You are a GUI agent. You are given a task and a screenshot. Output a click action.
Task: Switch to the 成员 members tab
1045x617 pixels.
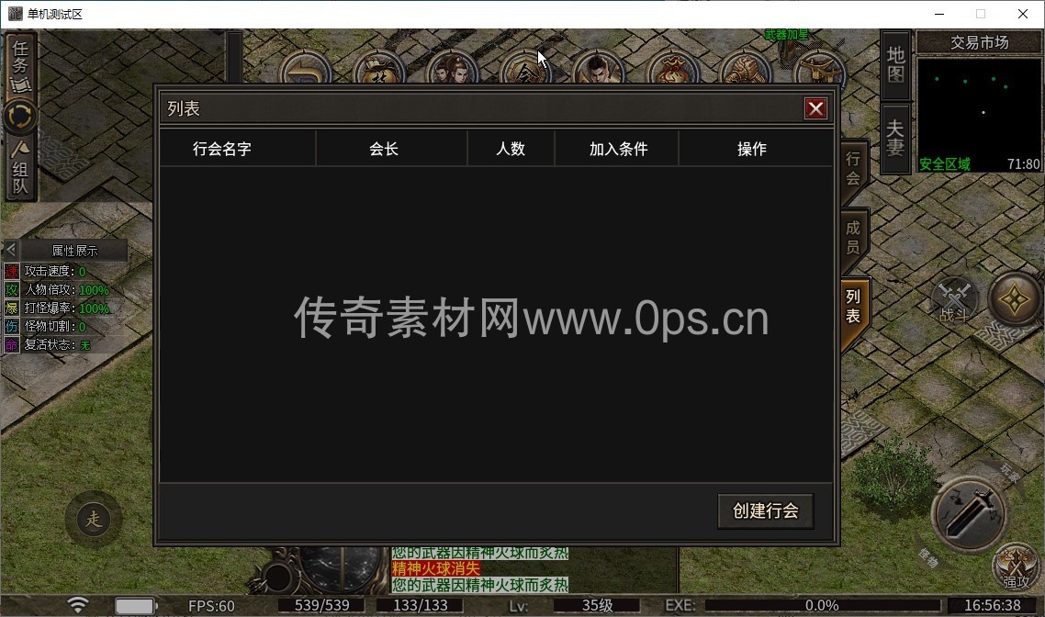pos(853,238)
